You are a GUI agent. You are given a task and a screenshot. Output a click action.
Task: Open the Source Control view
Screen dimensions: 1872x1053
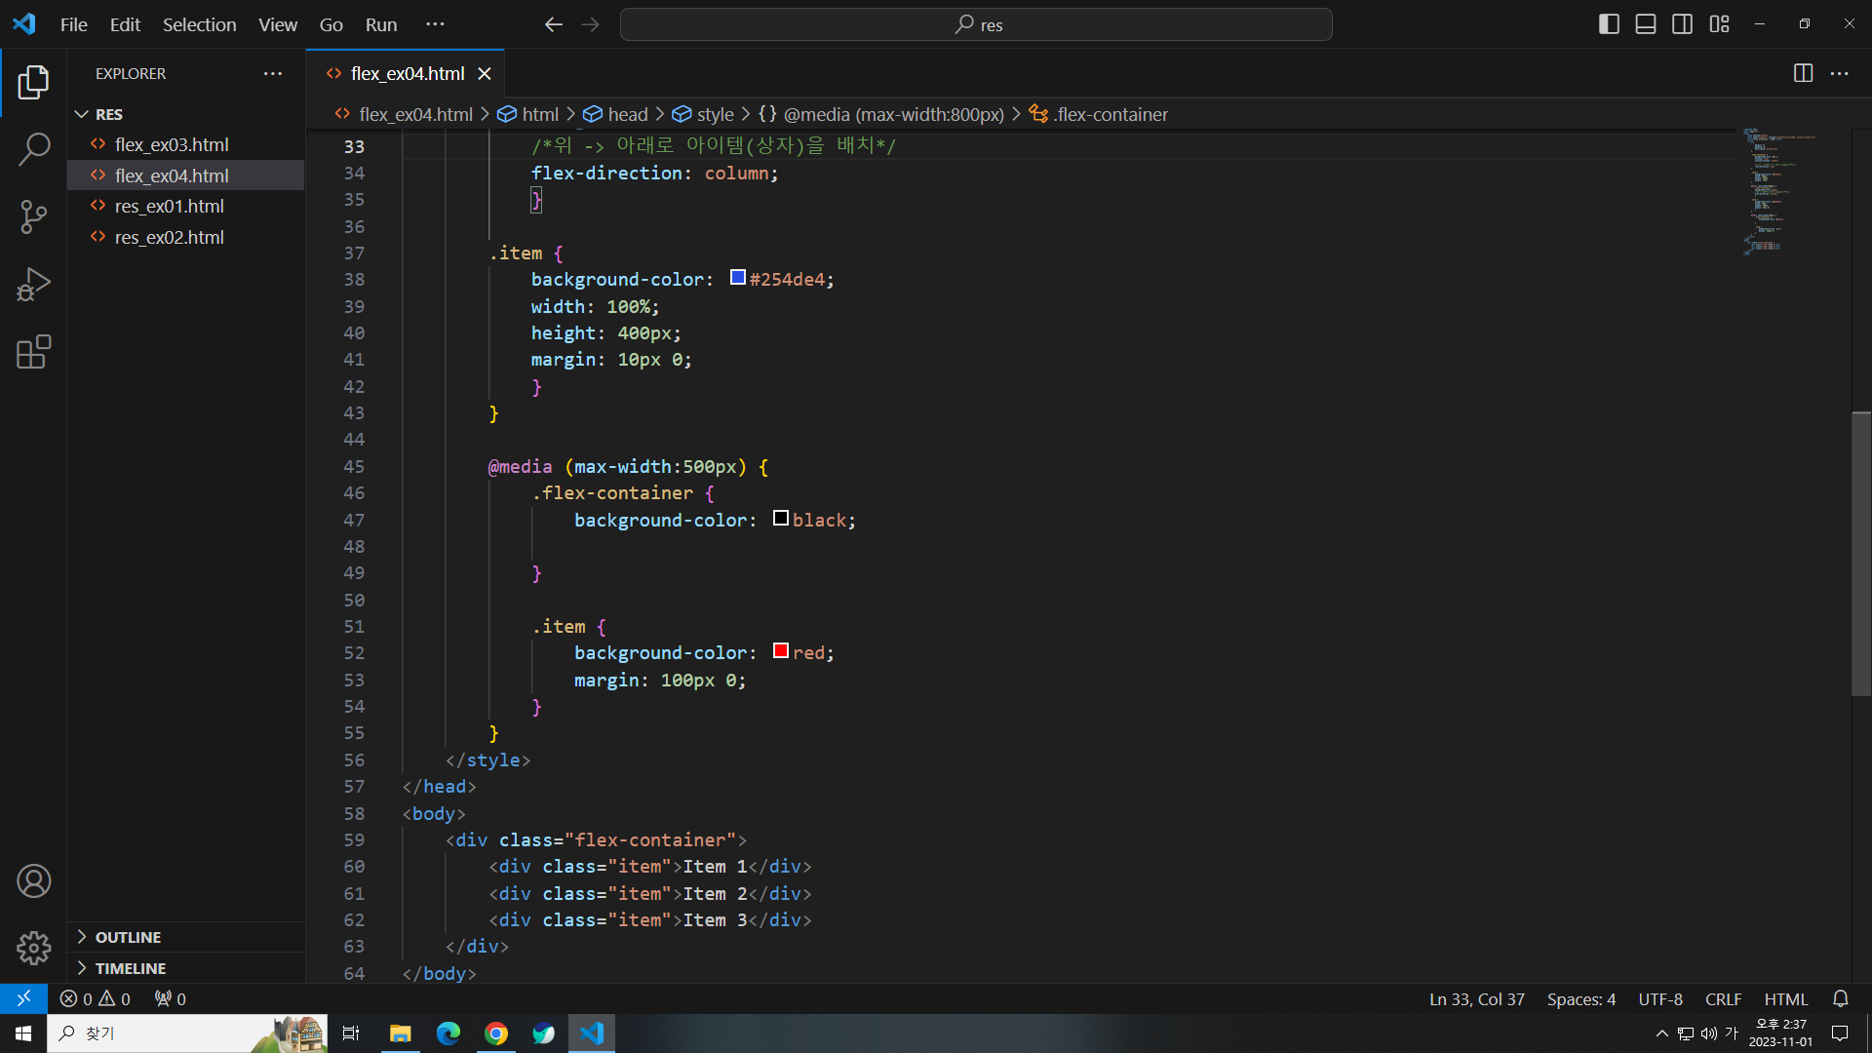pyautogui.click(x=34, y=216)
